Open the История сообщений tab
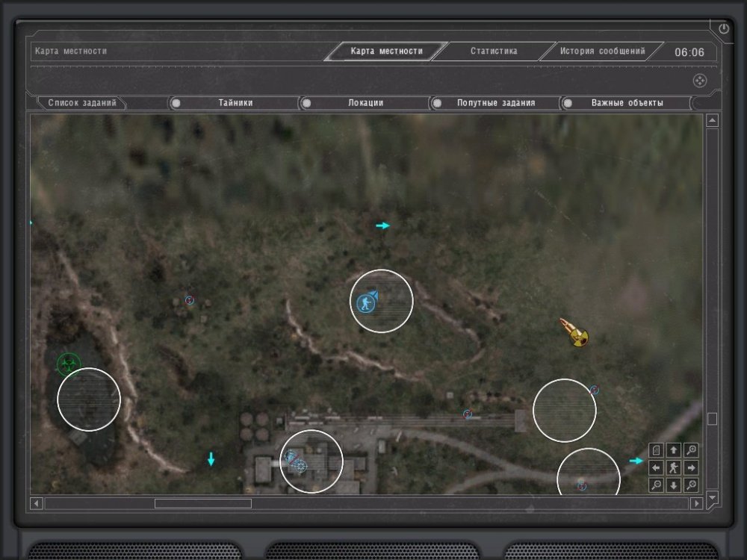This screenshot has width=747, height=560. pyautogui.click(x=602, y=52)
